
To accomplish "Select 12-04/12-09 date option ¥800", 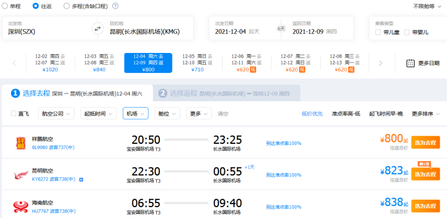I will tap(148, 63).
